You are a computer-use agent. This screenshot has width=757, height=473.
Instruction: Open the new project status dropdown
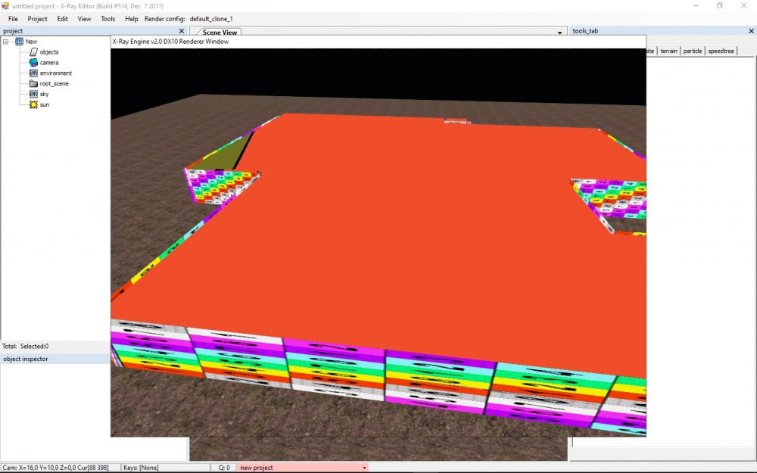pyautogui.click(x=364, y=468)
